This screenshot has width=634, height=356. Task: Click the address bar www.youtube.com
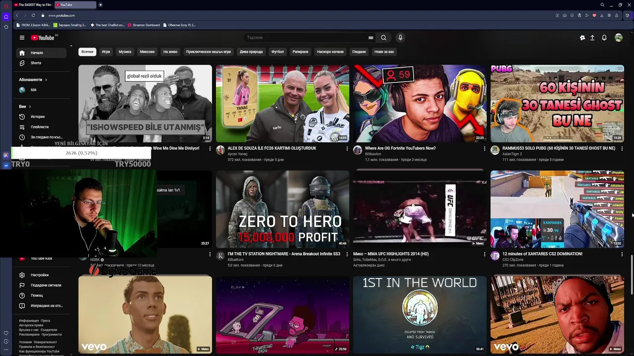click(61, 15)
